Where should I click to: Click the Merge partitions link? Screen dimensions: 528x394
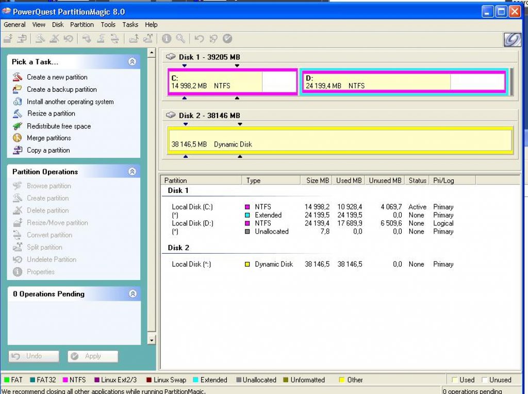pos(49,138)
